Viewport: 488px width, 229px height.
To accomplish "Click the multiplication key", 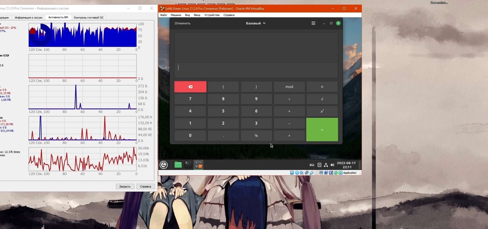I will (x=289, y=111).
